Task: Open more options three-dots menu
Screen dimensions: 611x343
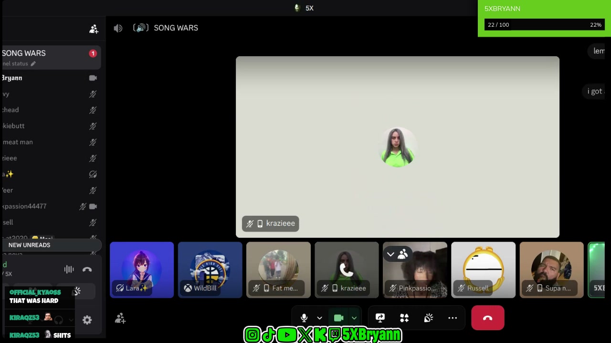Action: pos(453,318)
